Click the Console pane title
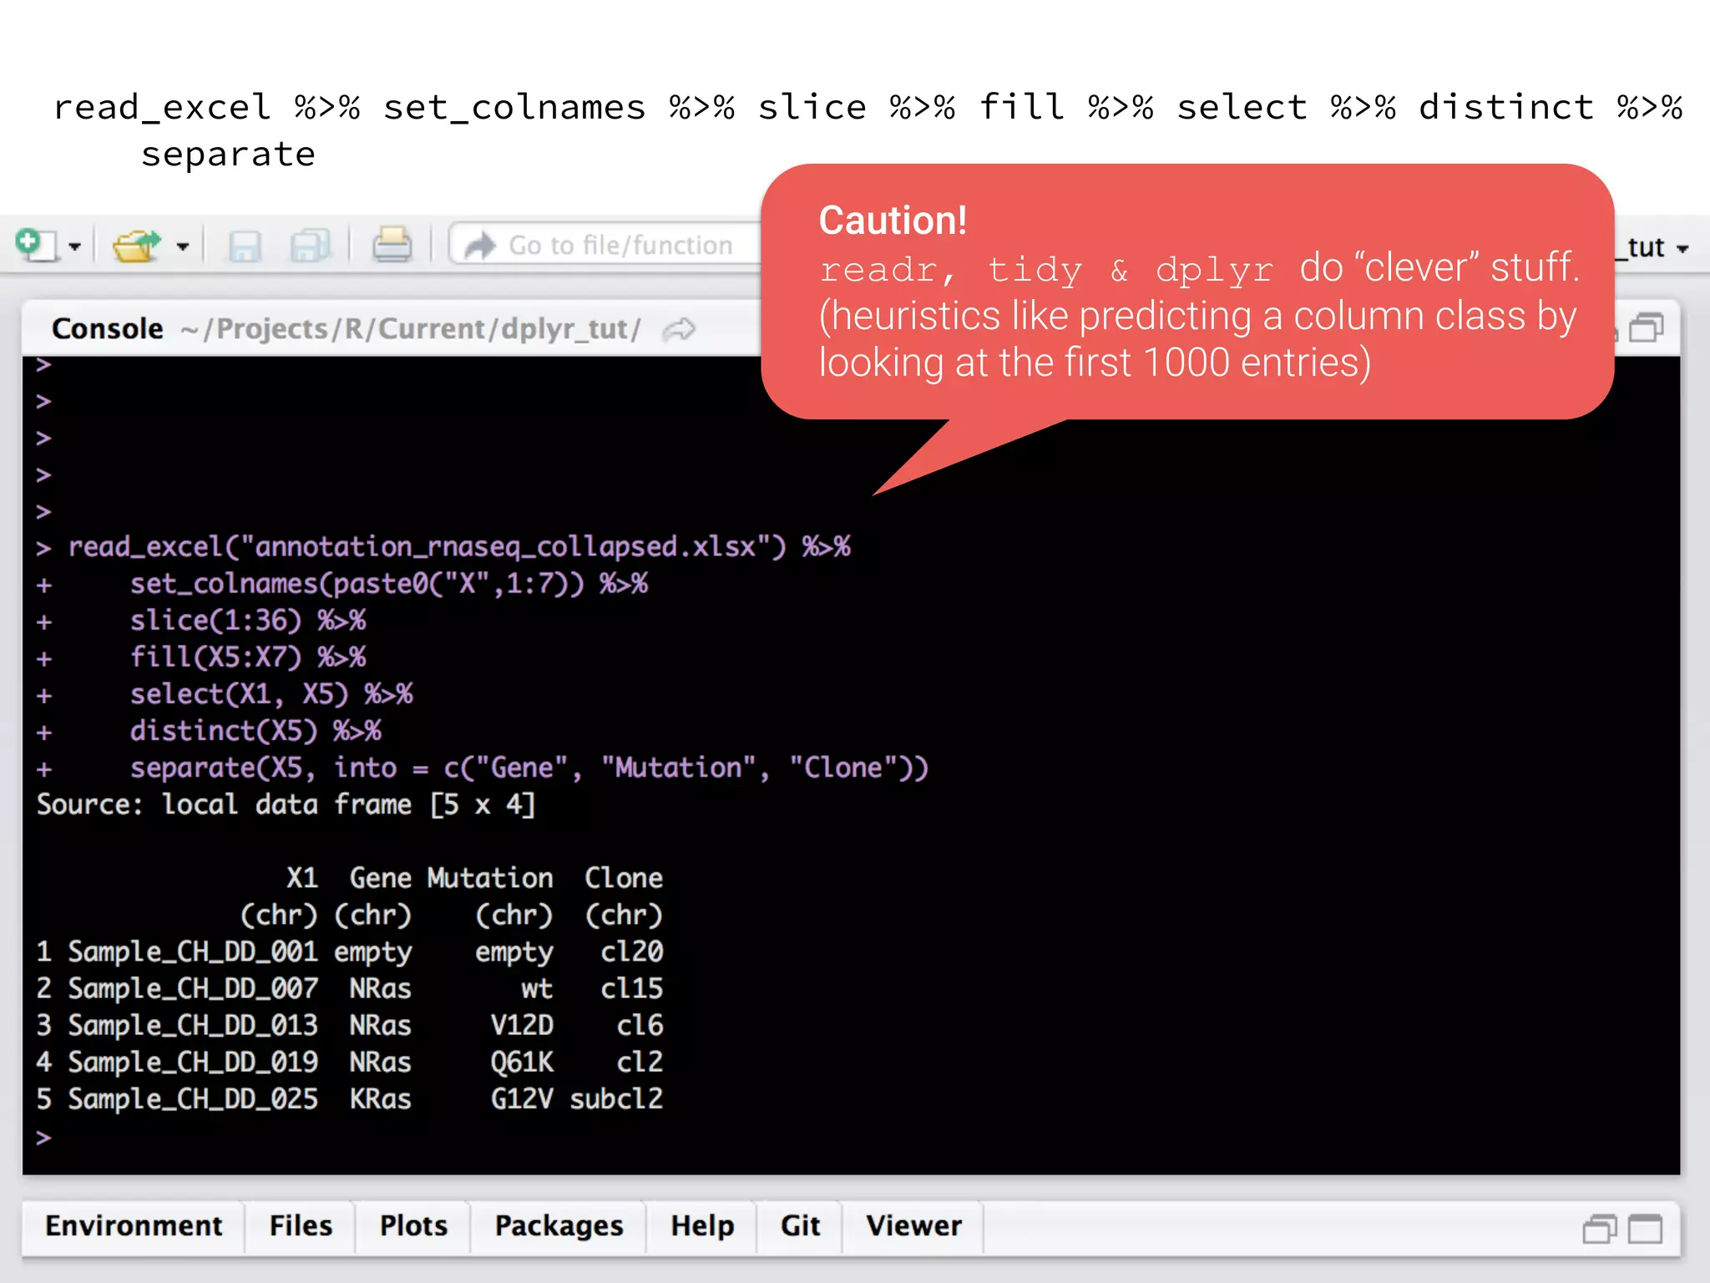The width and height of the screenshot is (1710, 1283). tap(108, 329)
